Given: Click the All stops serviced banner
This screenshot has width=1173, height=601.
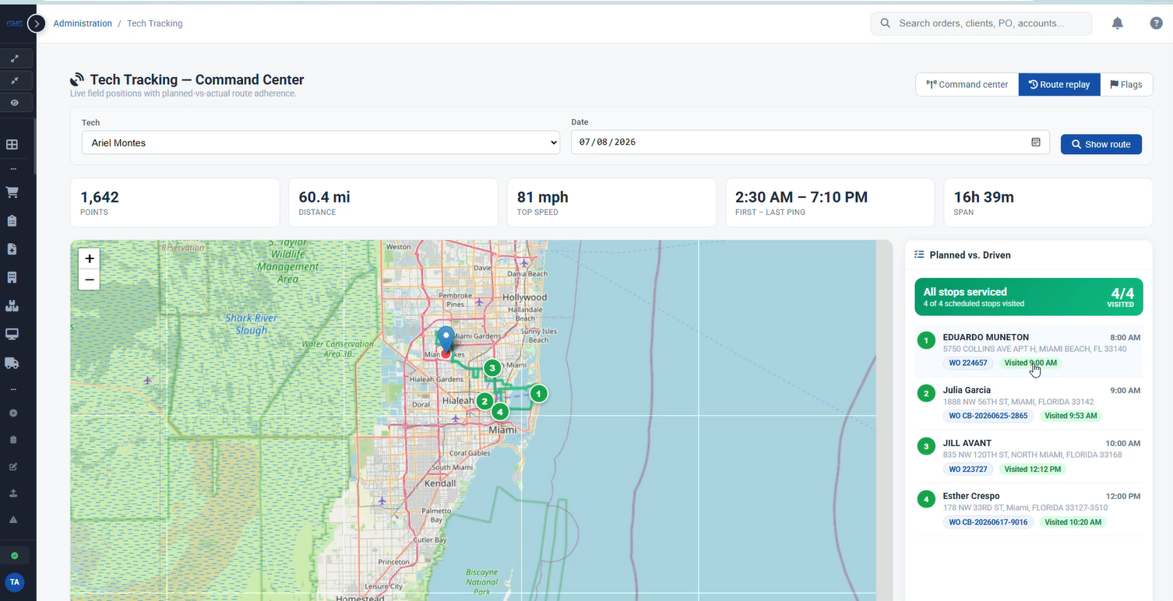Looking at the screenshot, I should coord(1029,297).
